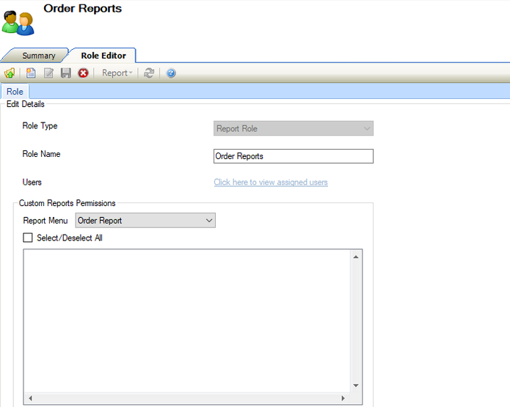This screenshot has height=407, width=510.
Task: Click the permissions list scroll up arrow
Action: [x=356, y=257]
